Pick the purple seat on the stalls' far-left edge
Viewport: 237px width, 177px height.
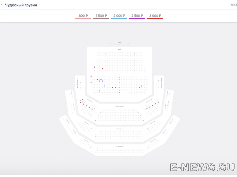point(91,76)
